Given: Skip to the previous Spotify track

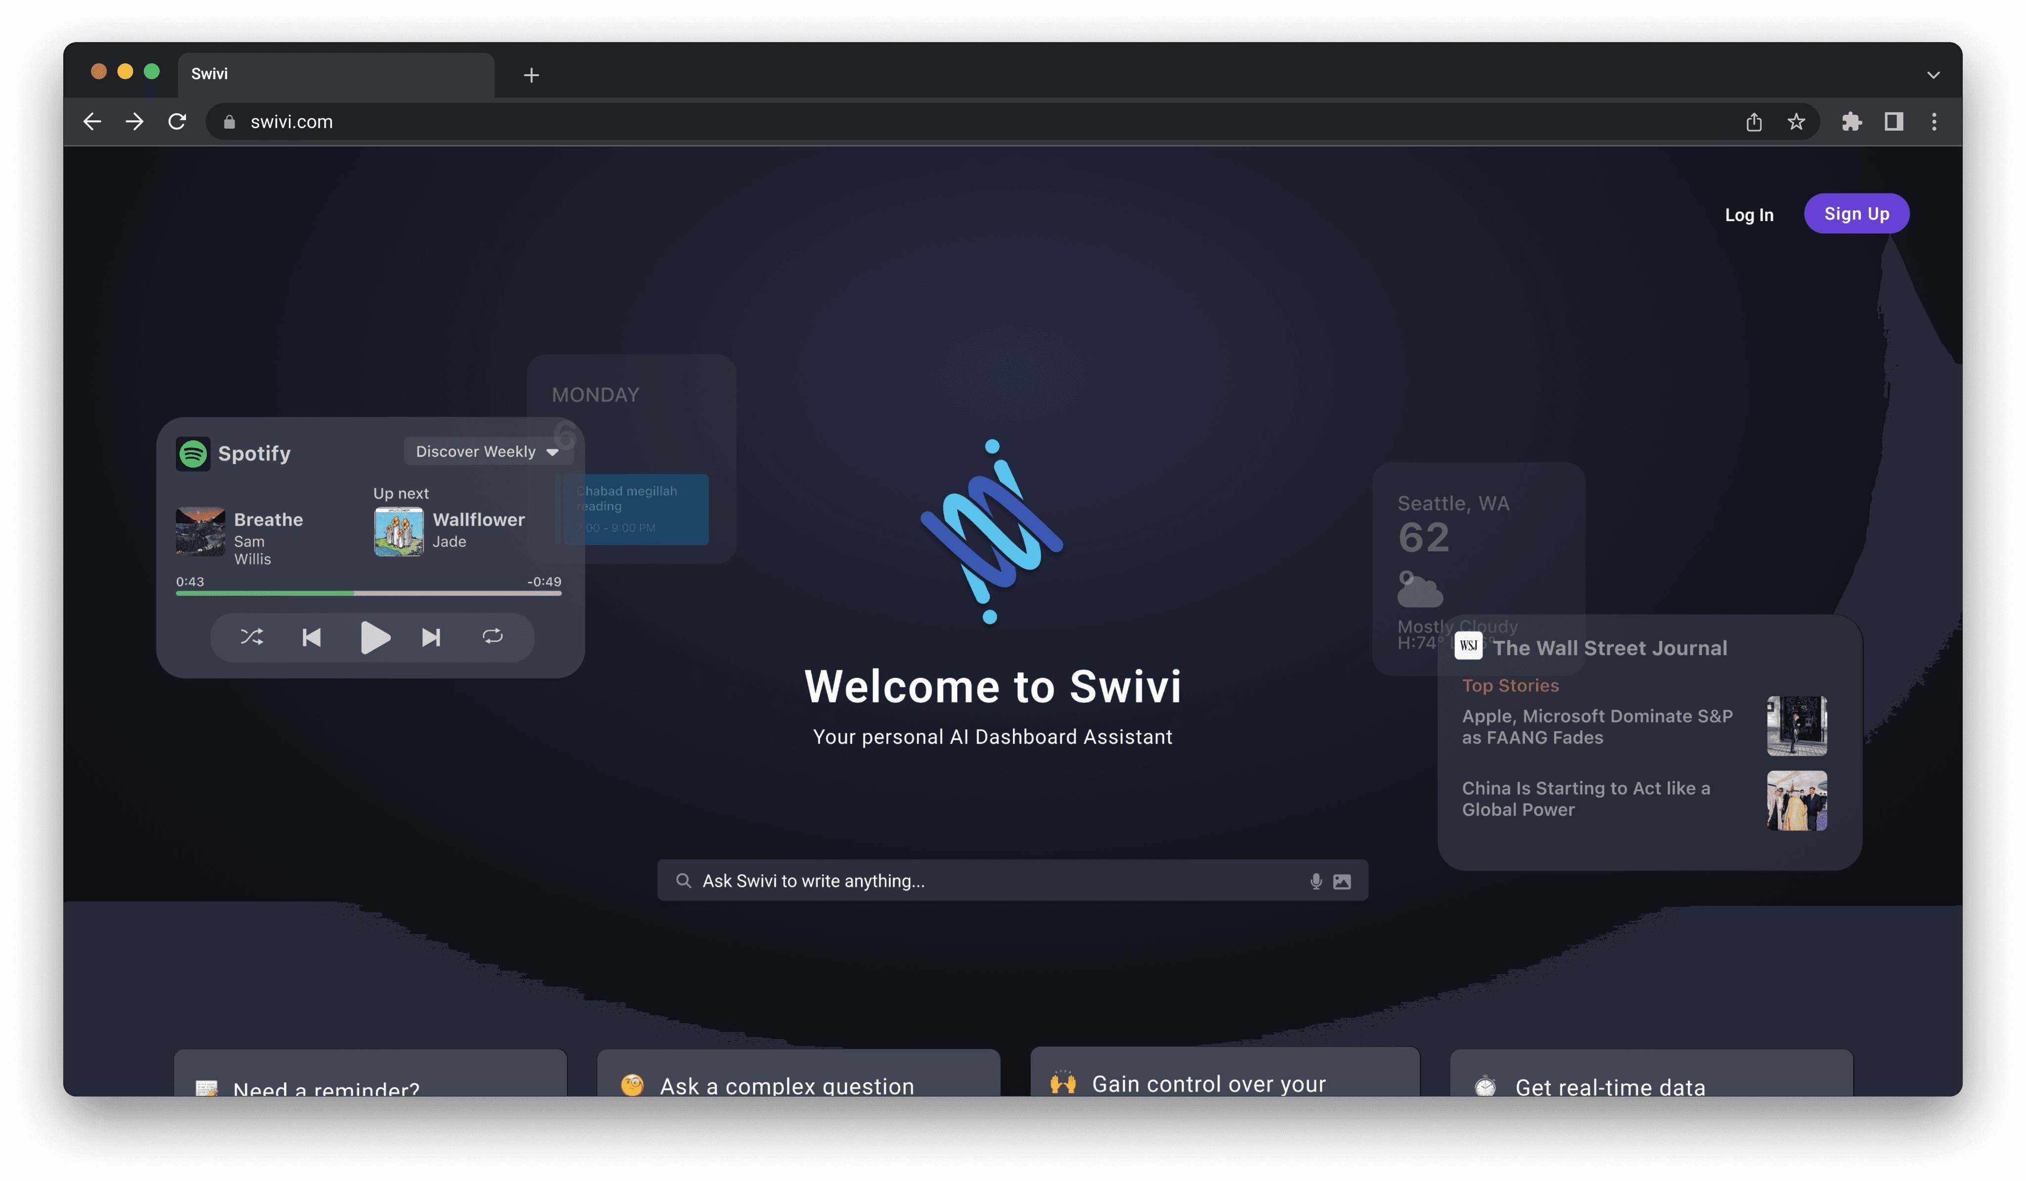Looking at the screenshot, I should (x=311, y=638).
